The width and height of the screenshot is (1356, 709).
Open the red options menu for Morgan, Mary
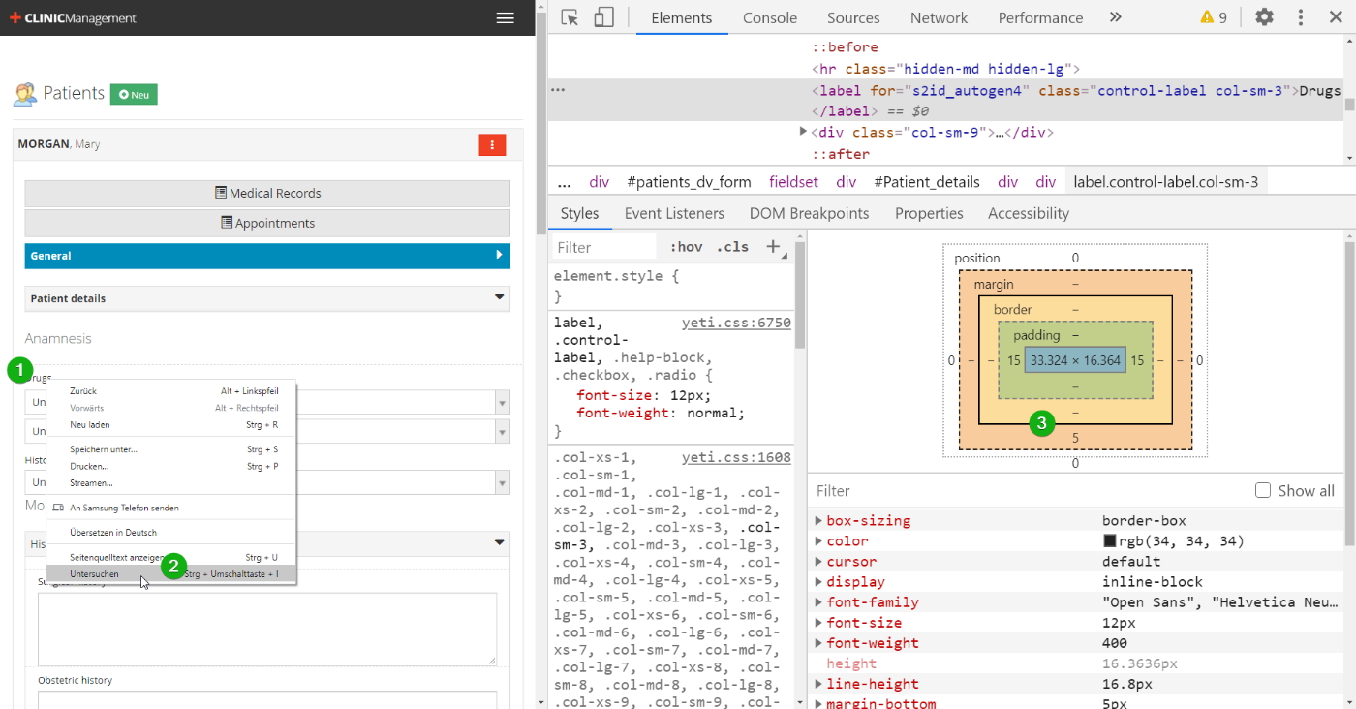coord(492,144)
